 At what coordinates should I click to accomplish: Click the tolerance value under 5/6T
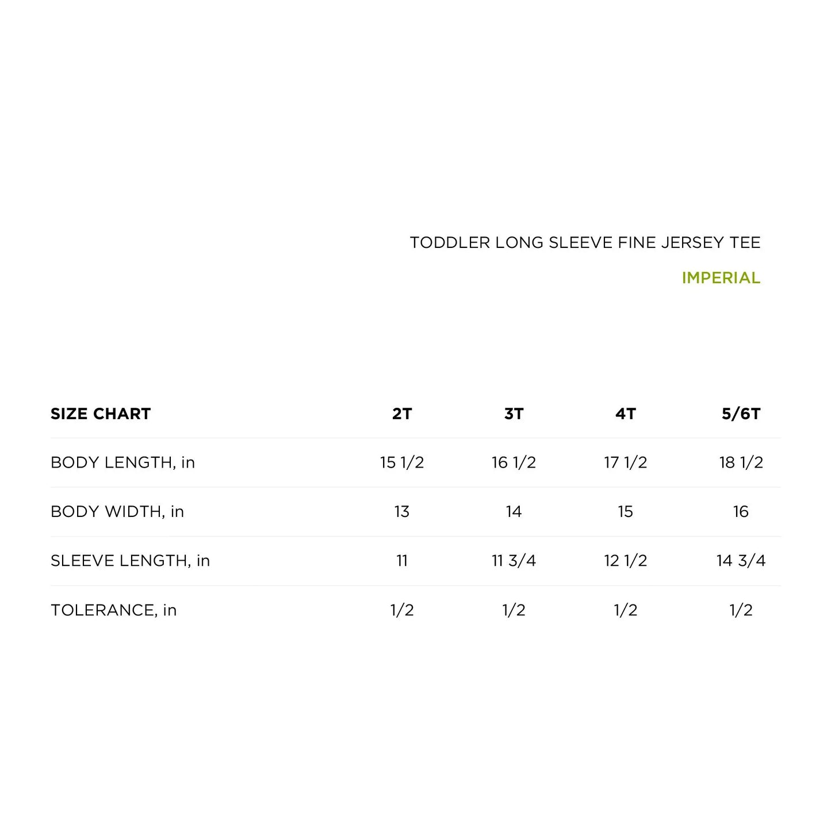741,610
